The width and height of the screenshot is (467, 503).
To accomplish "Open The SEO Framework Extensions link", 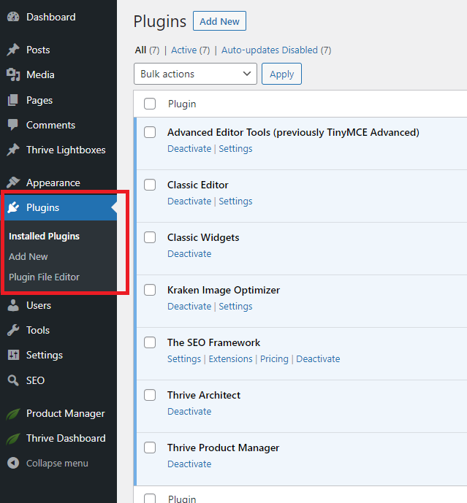I will pyautogui.click(x=231, y=359).
